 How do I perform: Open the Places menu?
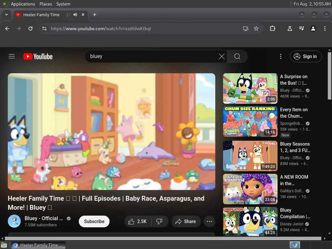click(45, 4)
